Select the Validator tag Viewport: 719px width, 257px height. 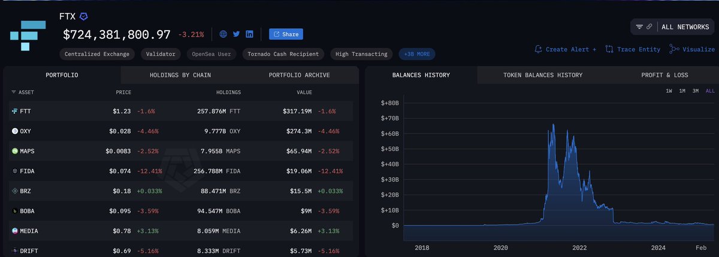(x=161, y=54)
